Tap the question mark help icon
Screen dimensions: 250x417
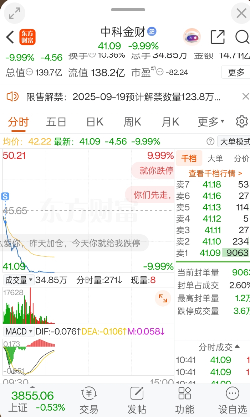click(x=210, y=141)
